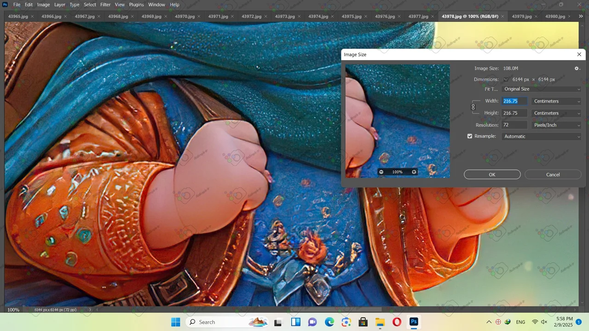589x331 pixels.
Task: Change the Resolution units Pixels/Inch dropdown
Action: pyautogui.click(x=556, y=125)
